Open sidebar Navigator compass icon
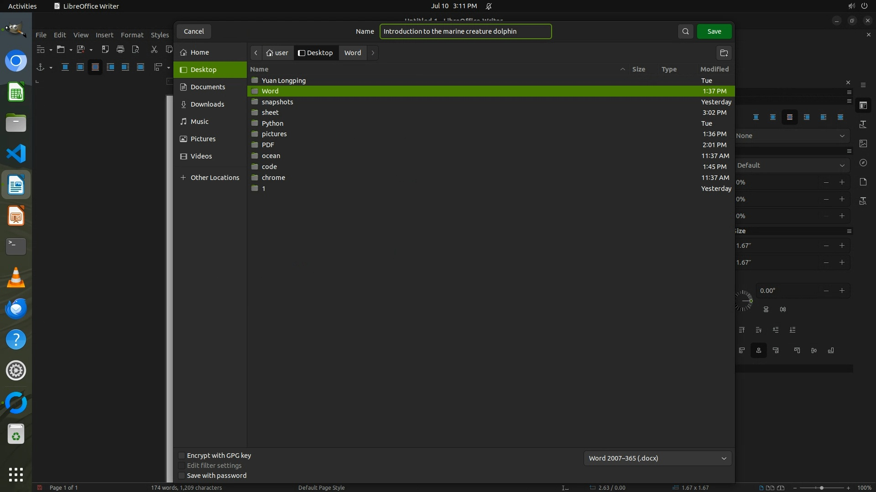876x492 pixels. pyautogui.click(x=863, y=163)
